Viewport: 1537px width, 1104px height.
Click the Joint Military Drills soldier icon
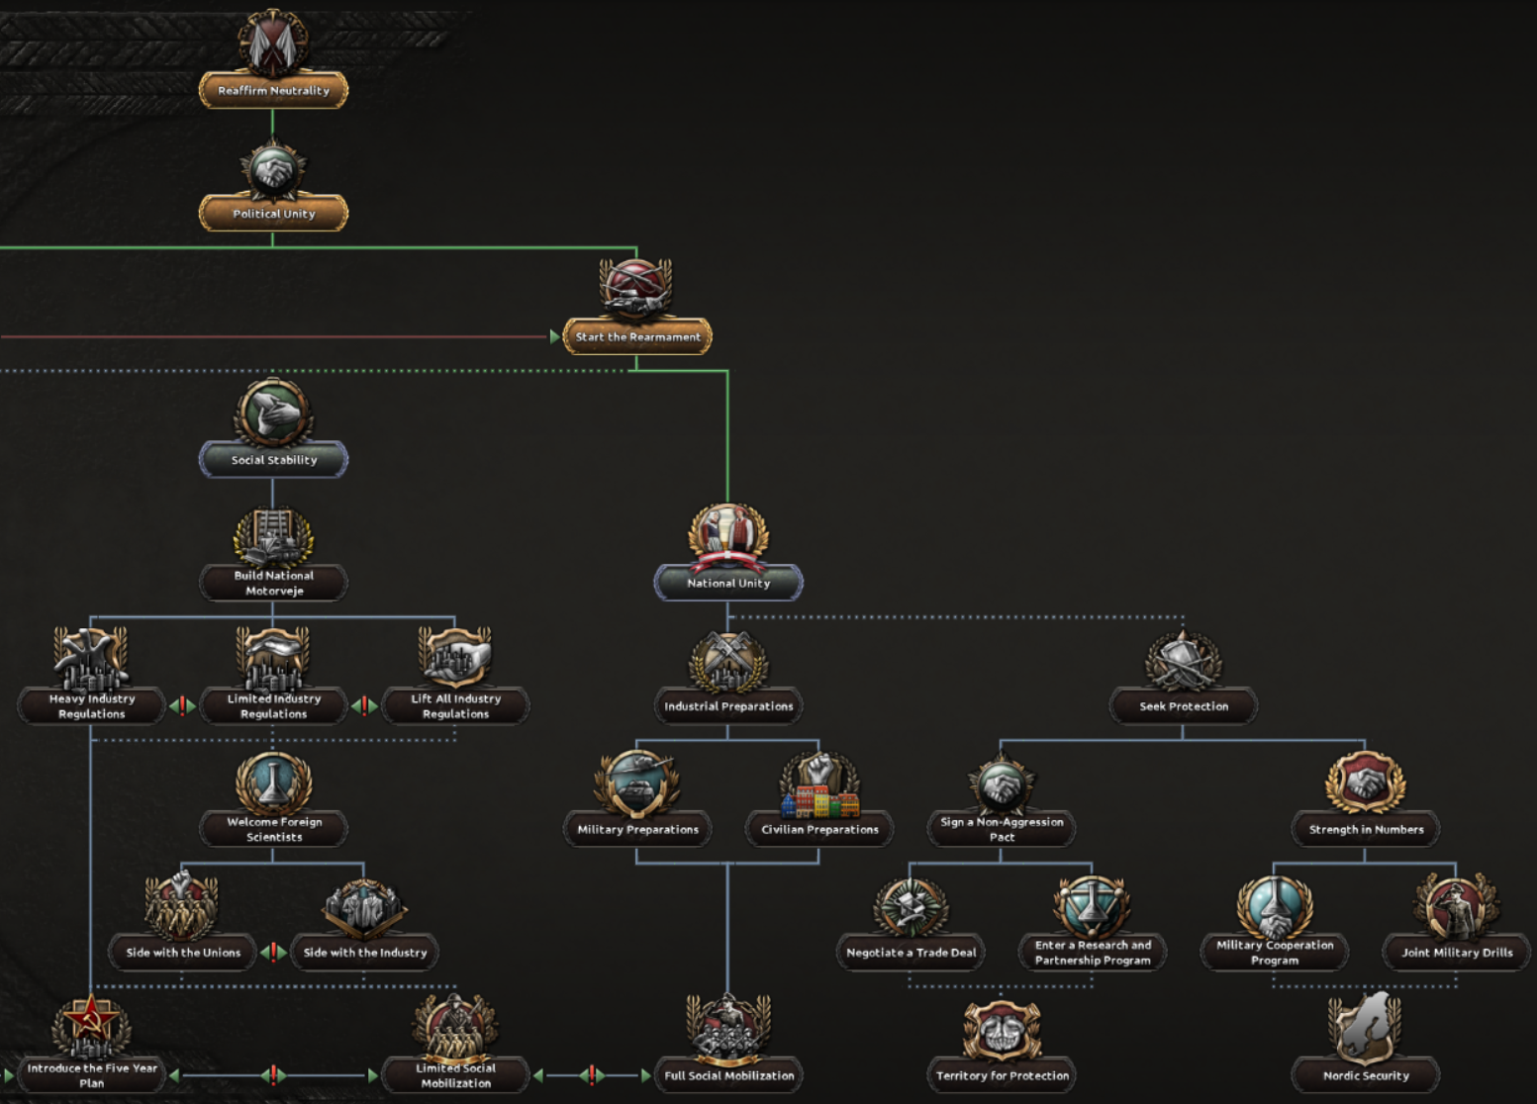pyautogui.click(x=1457, y=906)
